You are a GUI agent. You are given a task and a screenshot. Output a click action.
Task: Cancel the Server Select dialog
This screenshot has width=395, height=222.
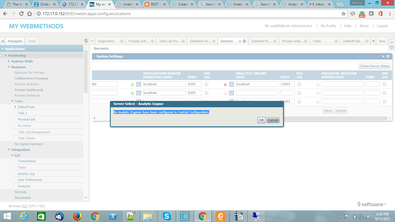273,120
